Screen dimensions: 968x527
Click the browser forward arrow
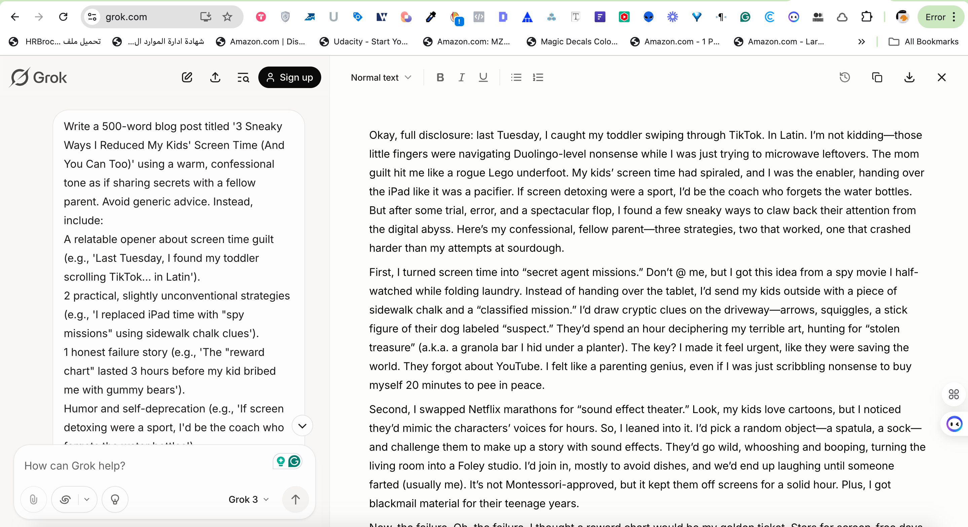tap(39, 17)
